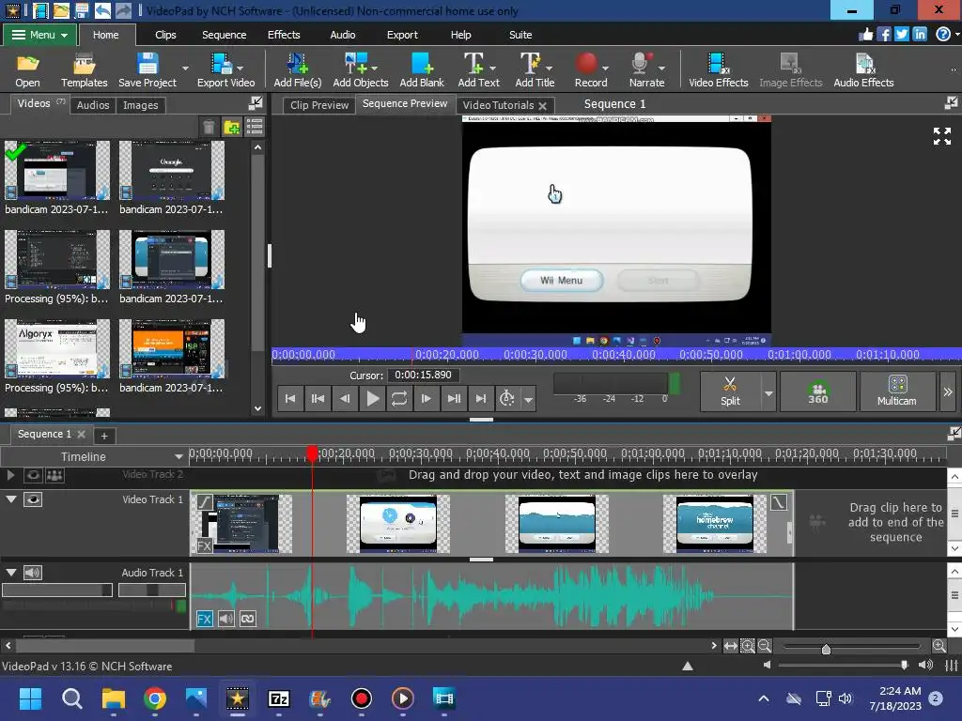This screenshot has width=962, height=721.
Task: Open the Export ribbon tab
Action: [x=402, y=35]
